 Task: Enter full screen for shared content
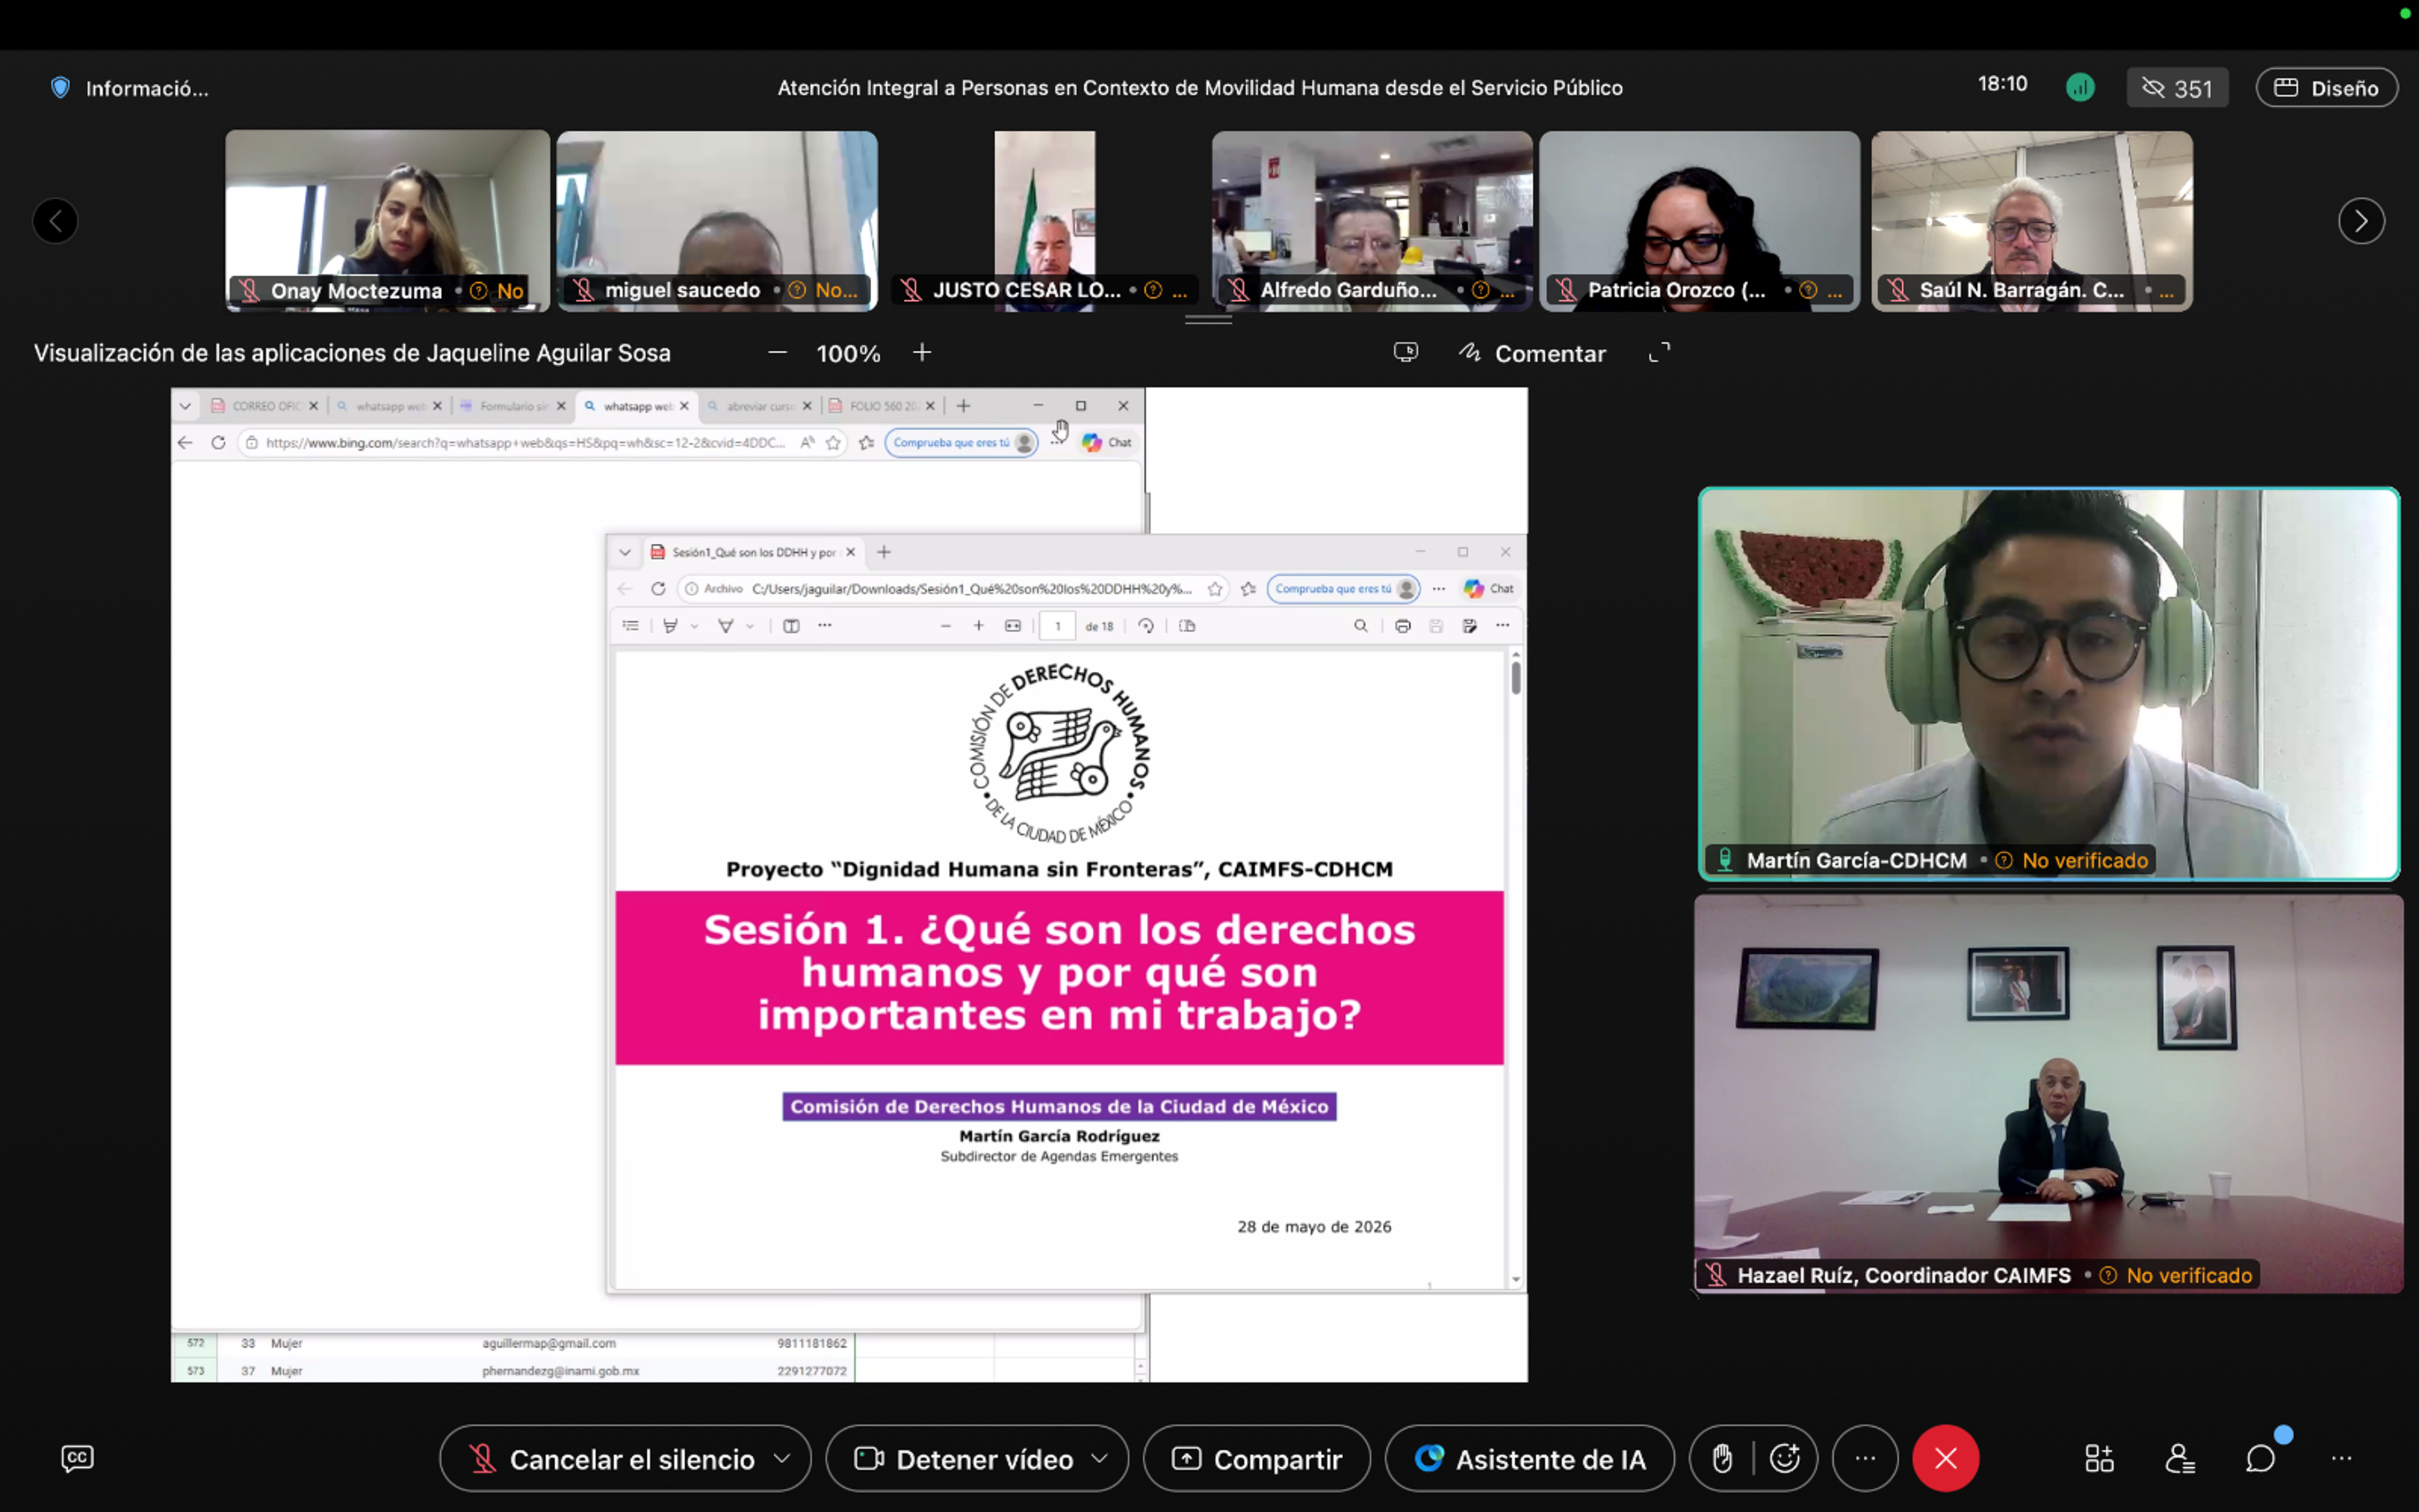[x=1660, y=352]
